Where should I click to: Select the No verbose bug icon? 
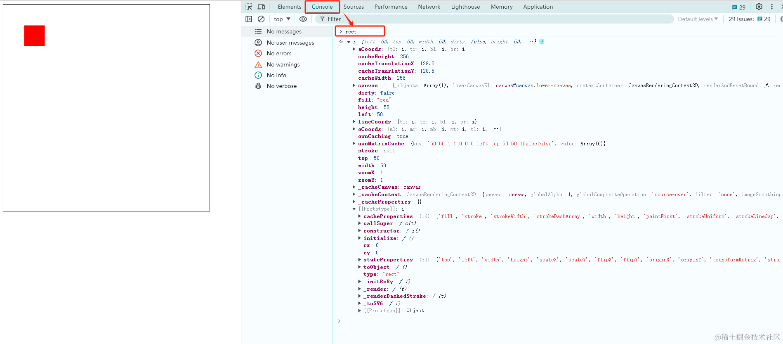click(258, 86)
